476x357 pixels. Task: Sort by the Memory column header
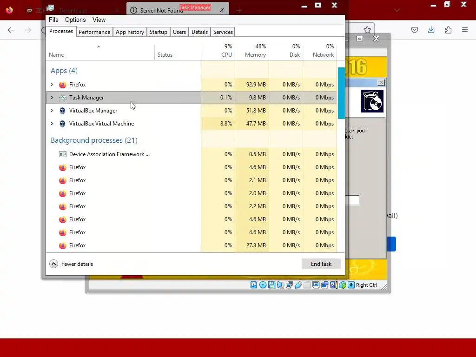tap(252, 52)
